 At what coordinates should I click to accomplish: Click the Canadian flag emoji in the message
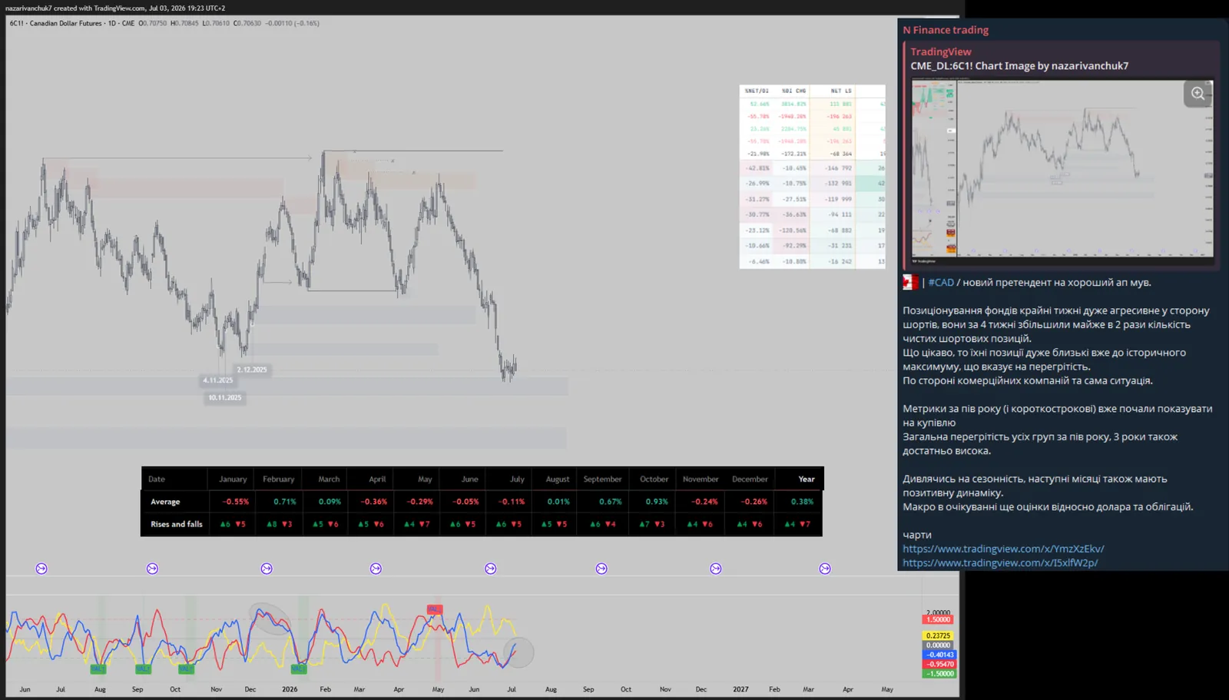[910, 283]
